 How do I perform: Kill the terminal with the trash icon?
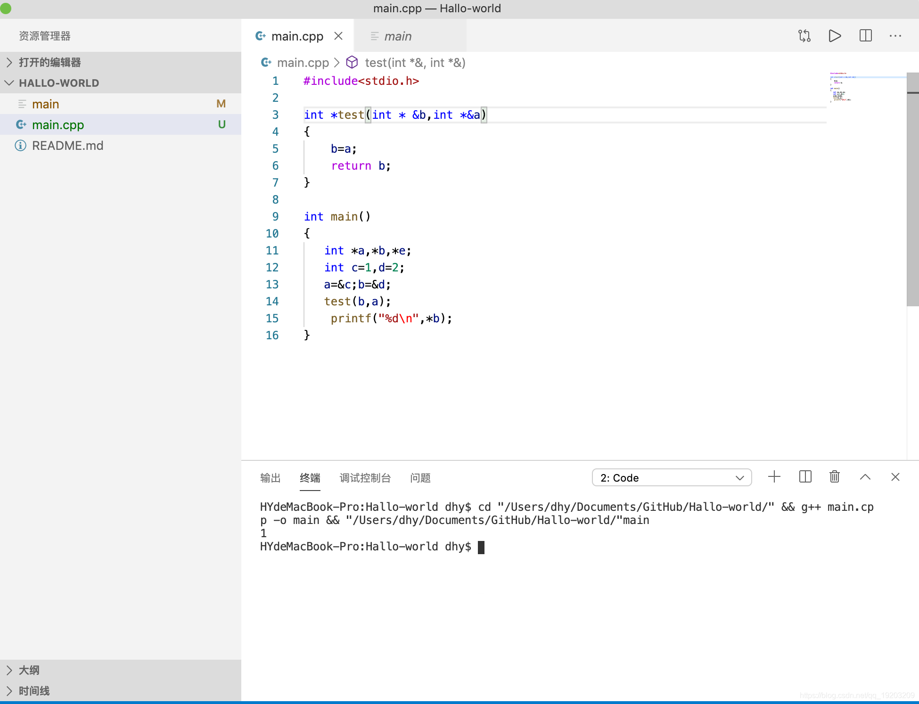click(835, 477)
